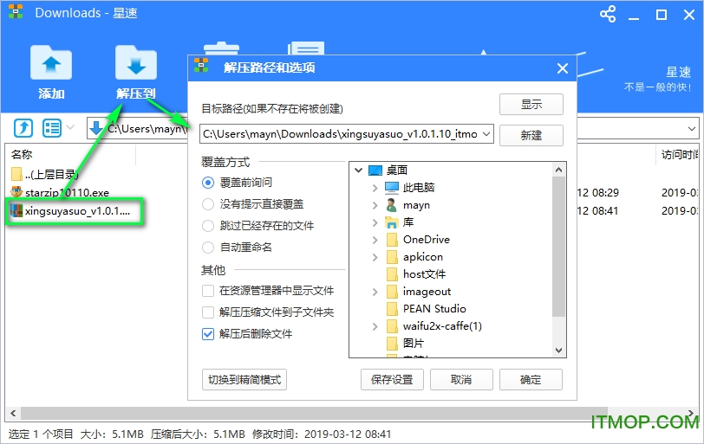Viewport: 704px width, 444px height.
Task: Click the 访问时间 column header
Action: tap(680, 155)
